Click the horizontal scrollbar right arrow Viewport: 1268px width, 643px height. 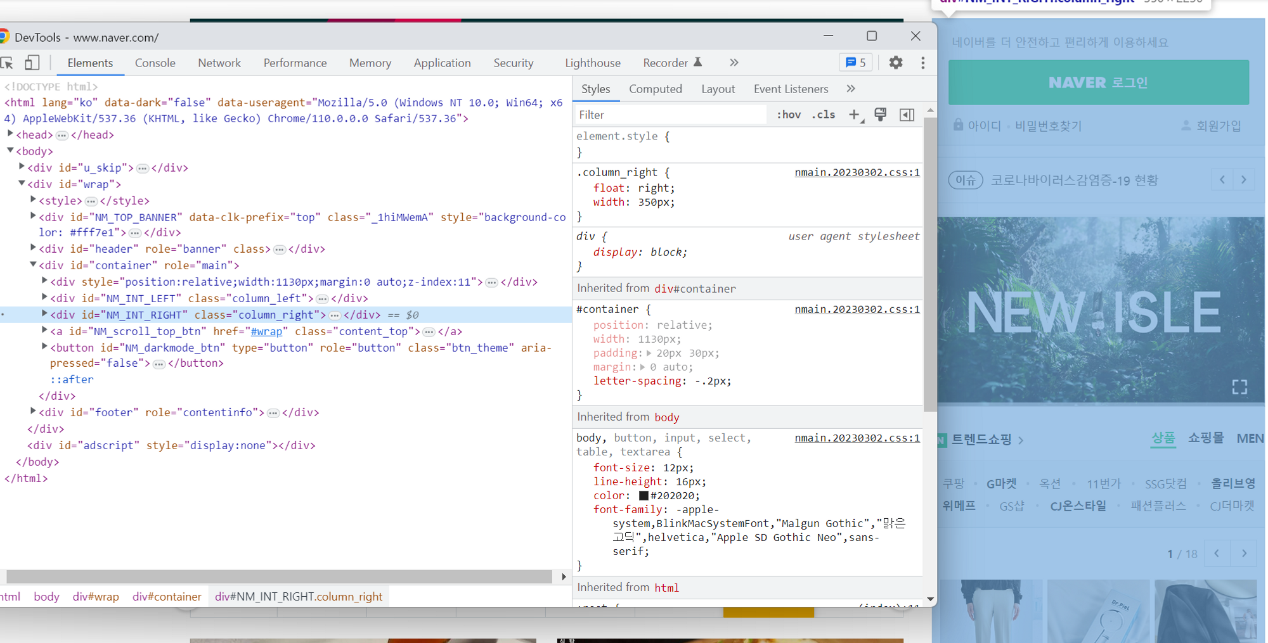pos(563,576)
